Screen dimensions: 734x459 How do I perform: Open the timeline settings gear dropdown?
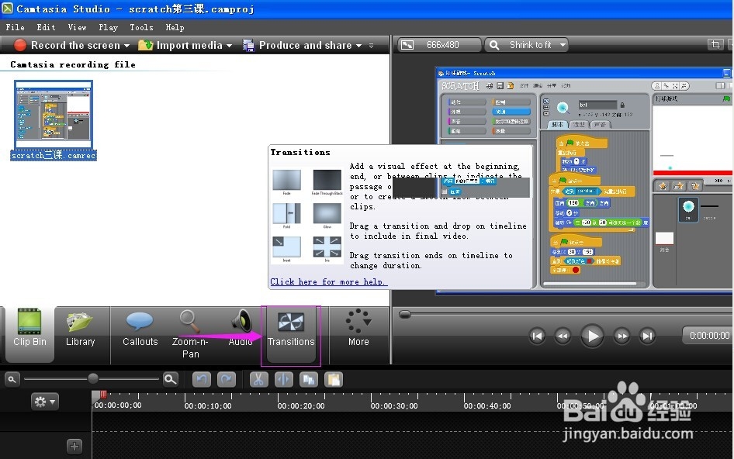tap(45, 402)
